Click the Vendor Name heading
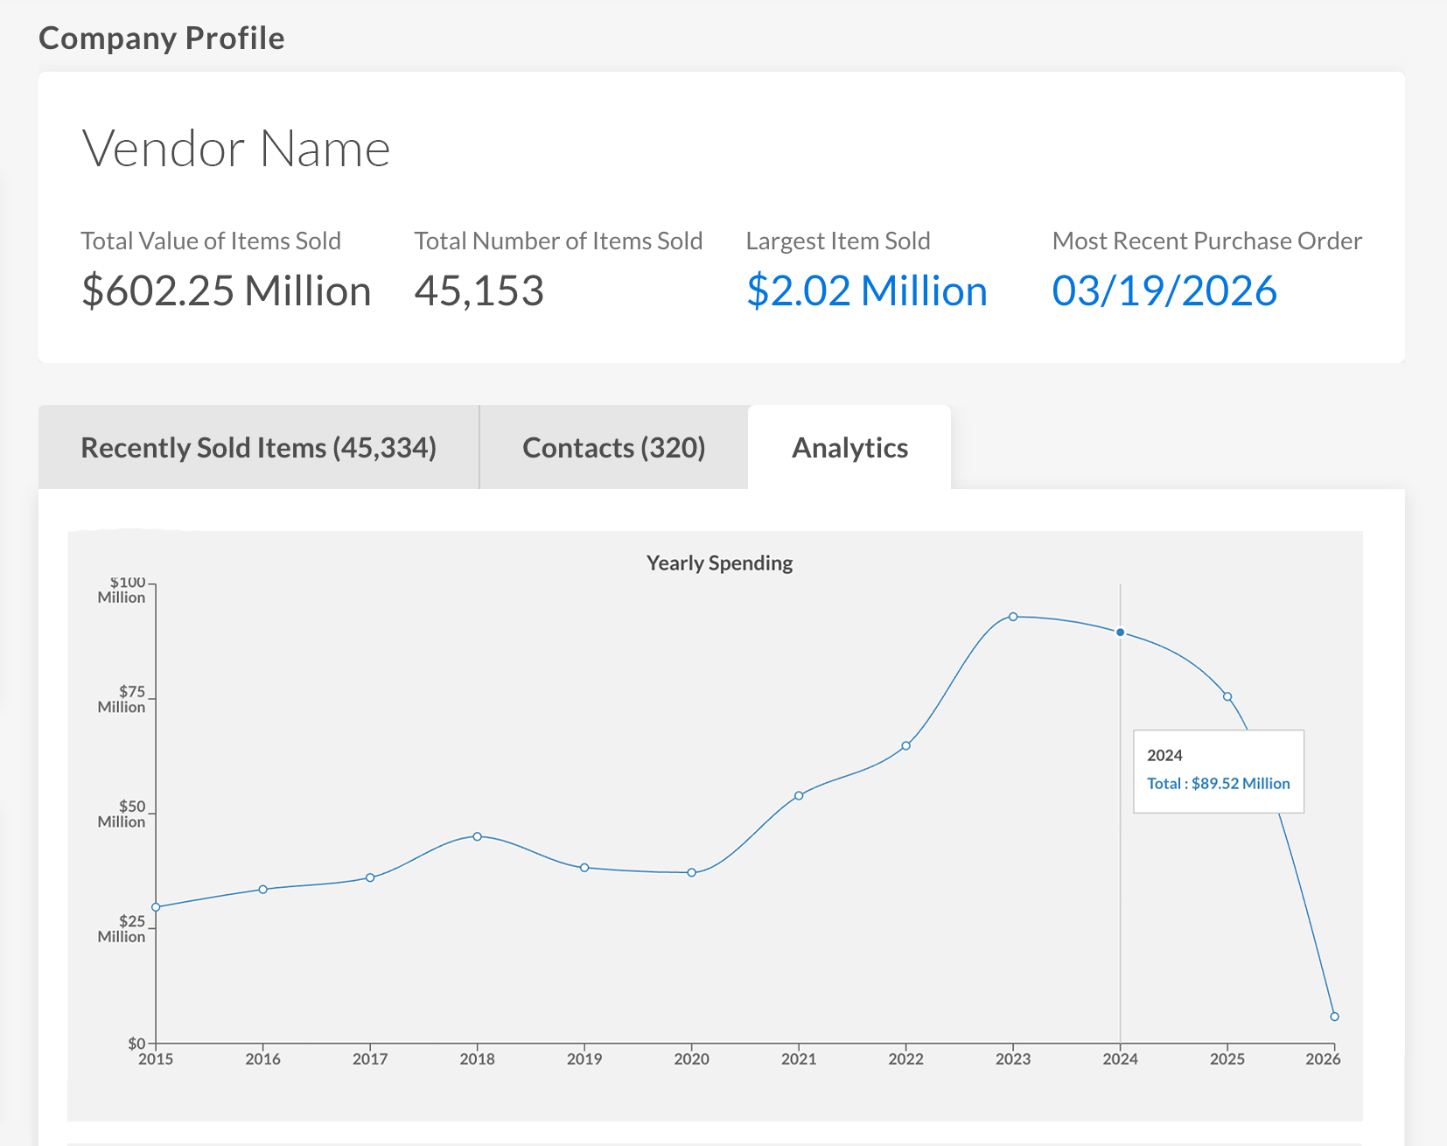 pyautogui.click(x=236, y=149)
